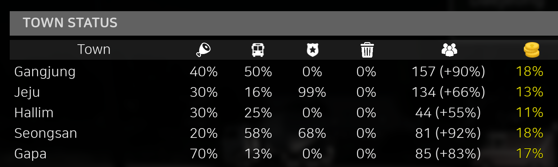The width and height of the screenshot is (558, 167).
Task: Sort by the Town column header
Action: tap(94, 50)
